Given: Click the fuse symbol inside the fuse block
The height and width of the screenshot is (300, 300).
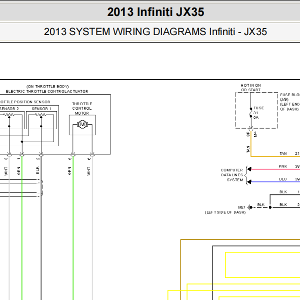Looking at the screenshot, I should (251, 113).
